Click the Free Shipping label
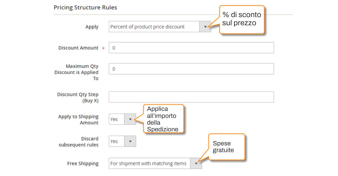 pyautogui.click(x=83, y=163)
